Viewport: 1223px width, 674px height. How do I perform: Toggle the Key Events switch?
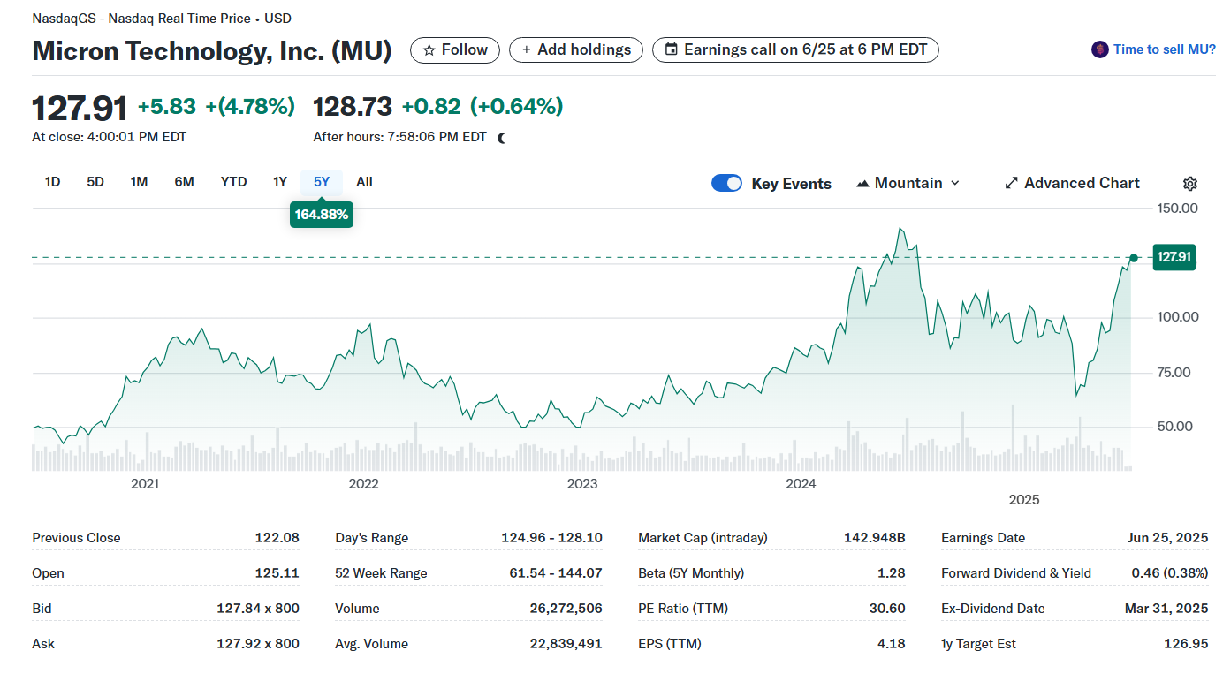(726, 183)
